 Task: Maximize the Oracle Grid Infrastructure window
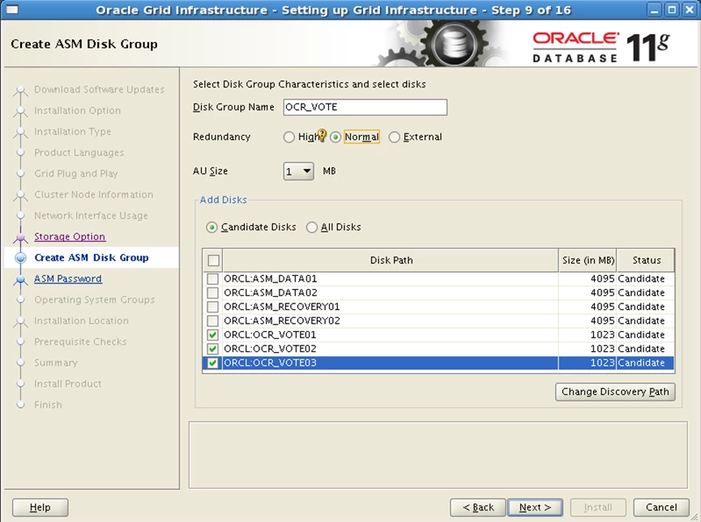pos(672,10)
